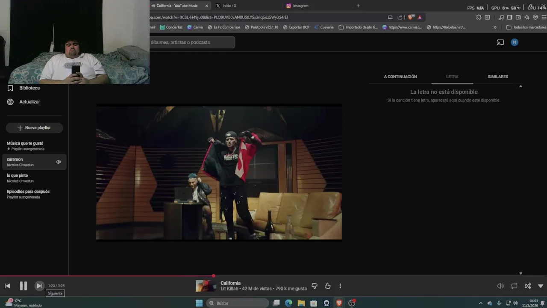Click the share page icon in address bar
This screenshot has width=547, height=308.
[x=400, y=17]
